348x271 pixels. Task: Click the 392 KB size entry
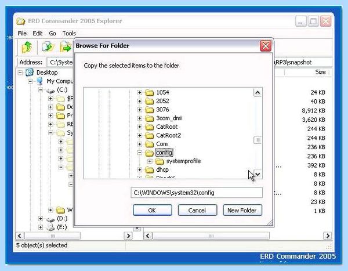pyautogui.click(x=316, y=165)
